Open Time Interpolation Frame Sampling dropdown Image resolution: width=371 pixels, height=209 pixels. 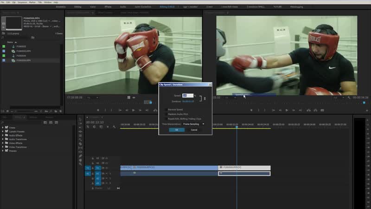(x=193, y=124)
